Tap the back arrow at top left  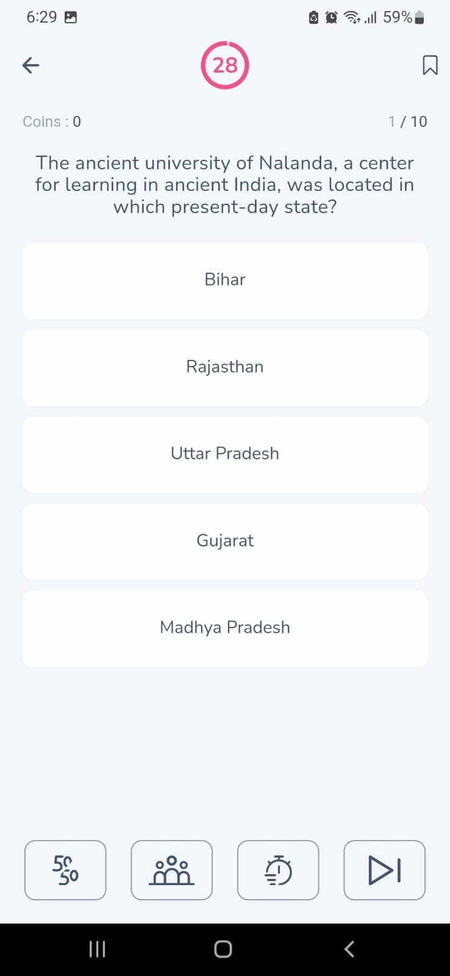pyautogui.click(x=30, y=65)
